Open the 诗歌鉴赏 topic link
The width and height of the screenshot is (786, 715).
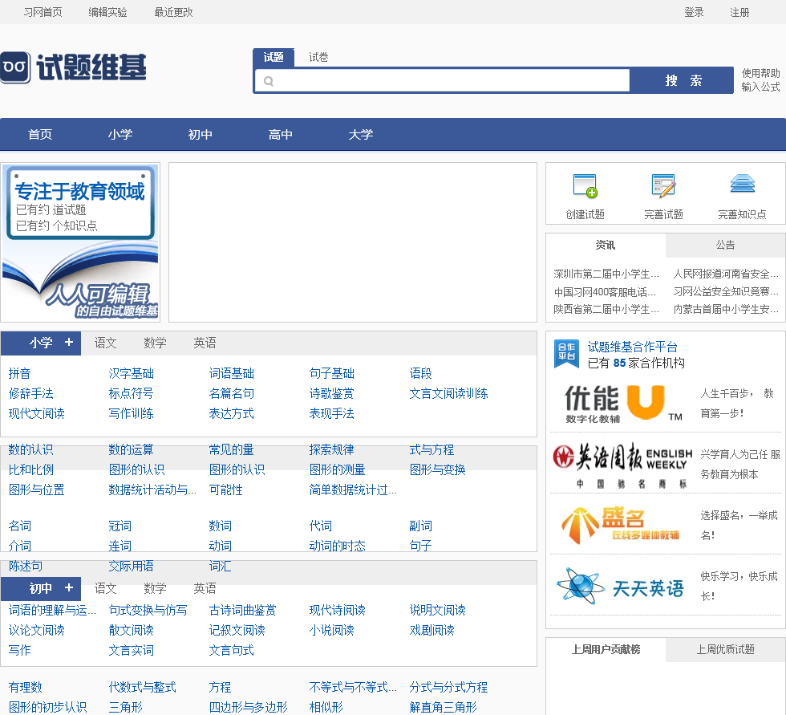click(332, 393)
